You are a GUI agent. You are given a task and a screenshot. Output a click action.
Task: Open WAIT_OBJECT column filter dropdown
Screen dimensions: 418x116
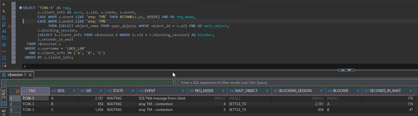pyautogui.click(x=268, y=91)
